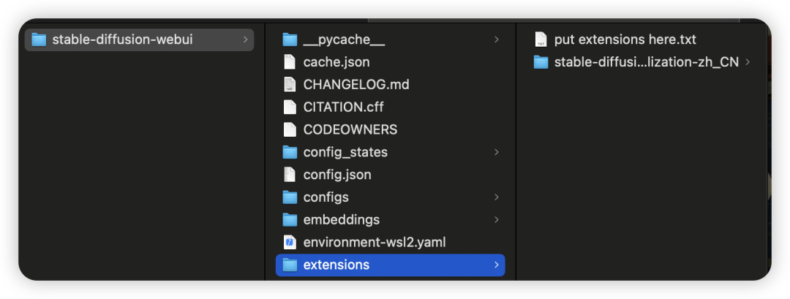Select the stable-diffusi…lization-zh_CN folder name
The image size is (790, 299).
647,62
